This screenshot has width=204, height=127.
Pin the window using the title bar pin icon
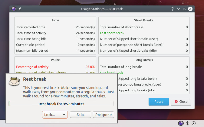click(20, 9)
